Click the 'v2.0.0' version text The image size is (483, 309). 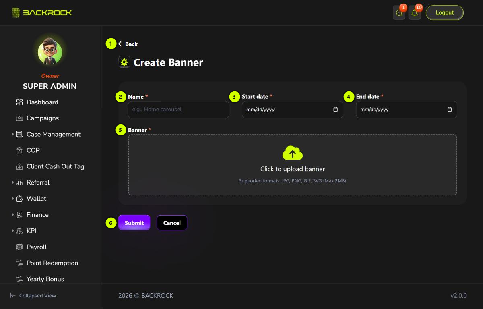[x=458, y=296]
